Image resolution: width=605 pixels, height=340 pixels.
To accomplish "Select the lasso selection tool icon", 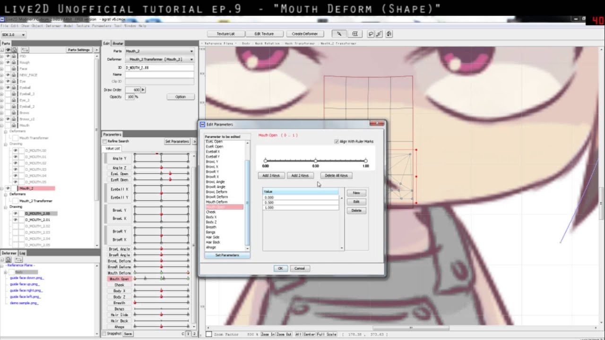I will [371, 34].
